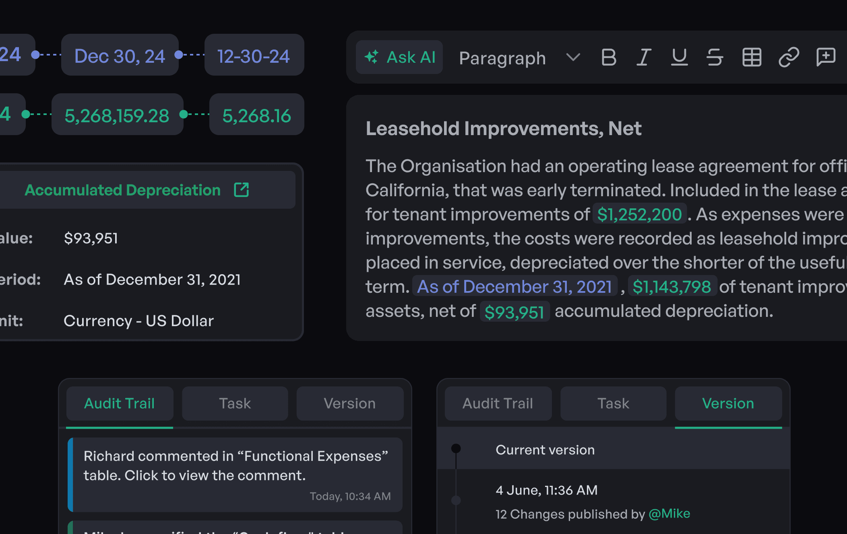Click 'As of December 31, 2021' in details card

coord(152,279)
